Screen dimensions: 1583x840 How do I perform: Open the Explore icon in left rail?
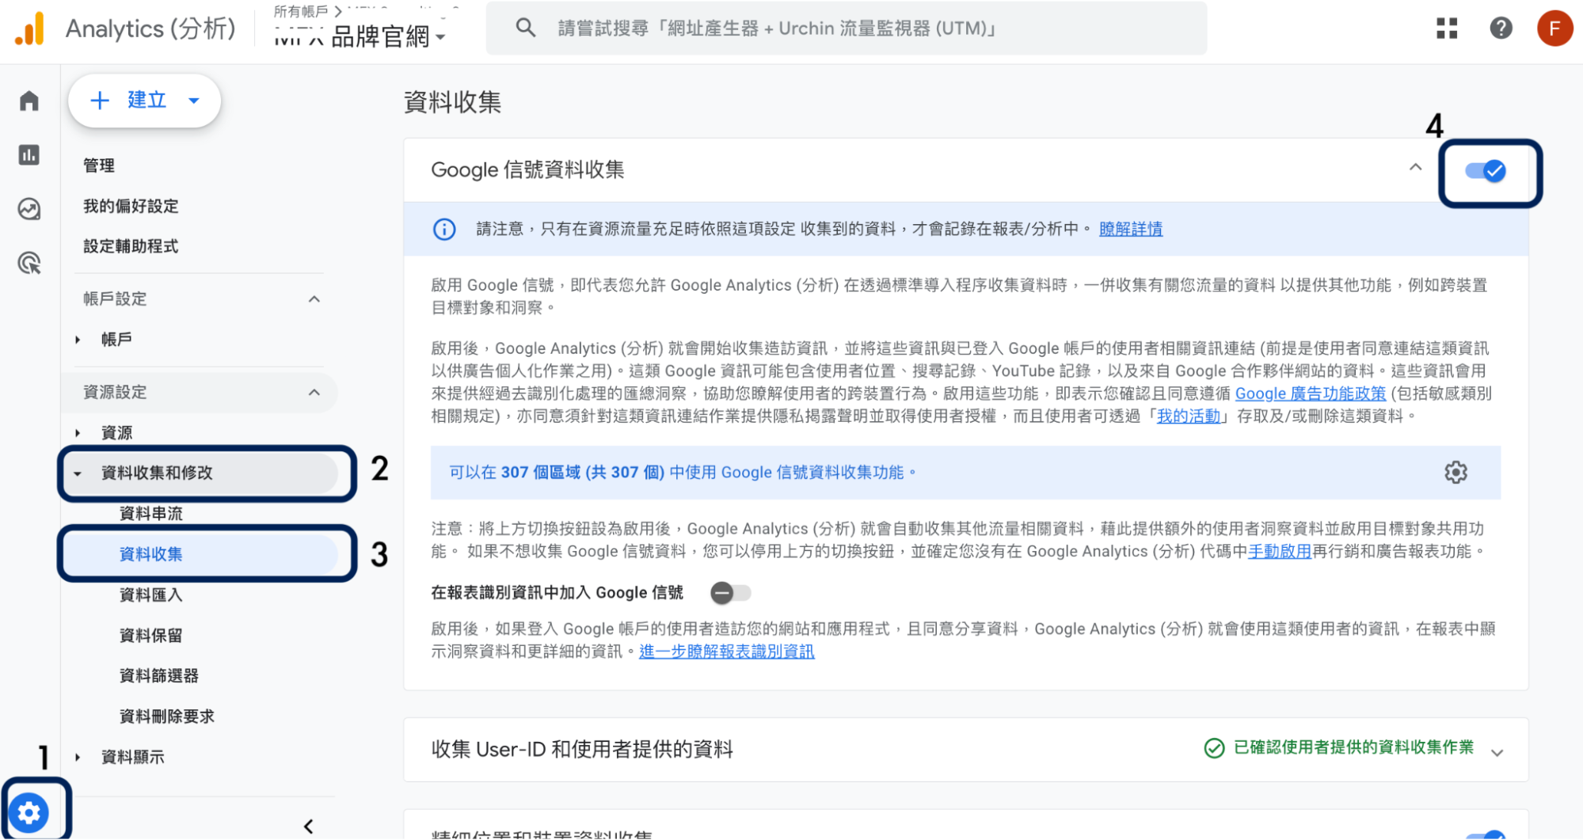coord(29,208)
